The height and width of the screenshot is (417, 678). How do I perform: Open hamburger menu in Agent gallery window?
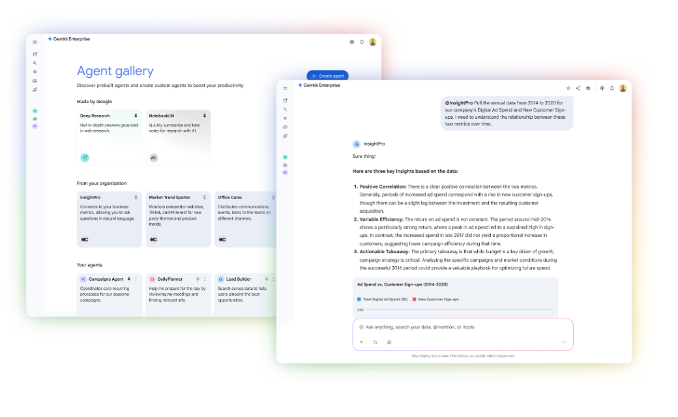point(35,42)
